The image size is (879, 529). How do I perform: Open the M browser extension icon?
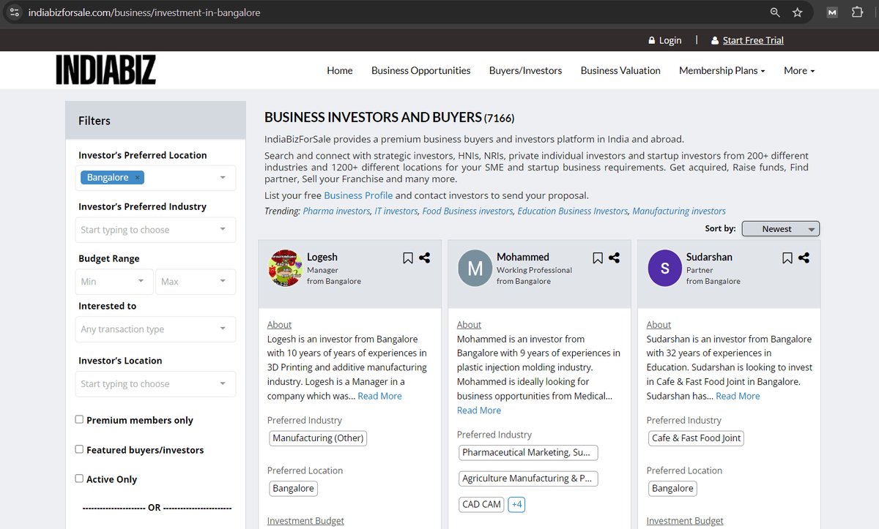tap(832, 12)
